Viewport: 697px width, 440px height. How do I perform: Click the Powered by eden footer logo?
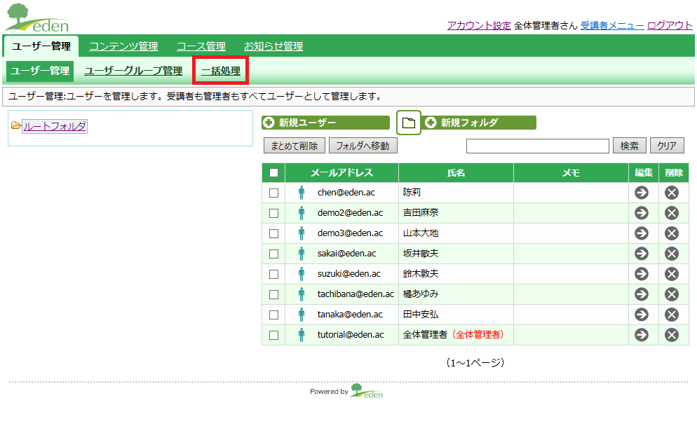tap(367, 391)
